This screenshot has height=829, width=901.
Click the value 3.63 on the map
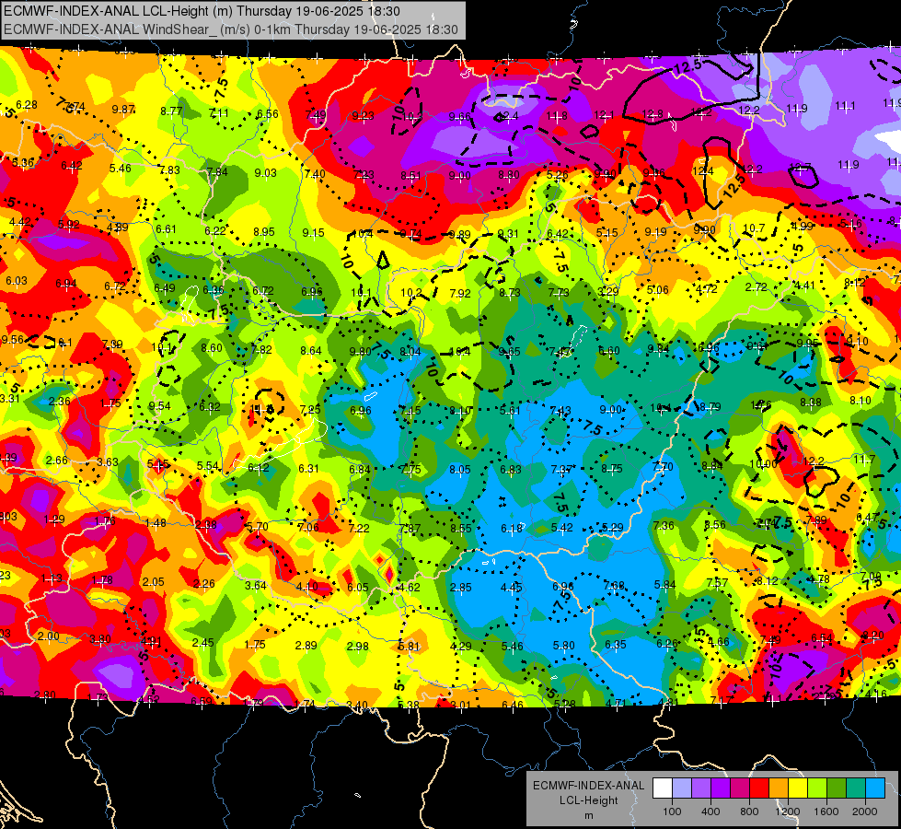point(108,462)
